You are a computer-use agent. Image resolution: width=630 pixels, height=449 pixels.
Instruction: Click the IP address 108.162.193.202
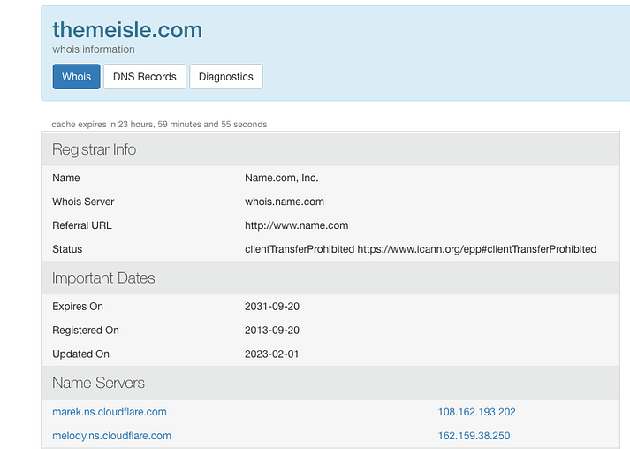[x=477, y=412]
